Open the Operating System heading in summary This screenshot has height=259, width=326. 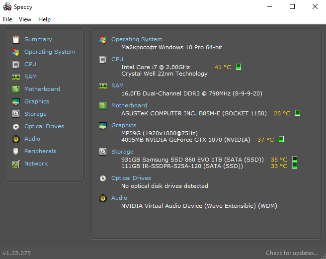(x=137, y=39)
